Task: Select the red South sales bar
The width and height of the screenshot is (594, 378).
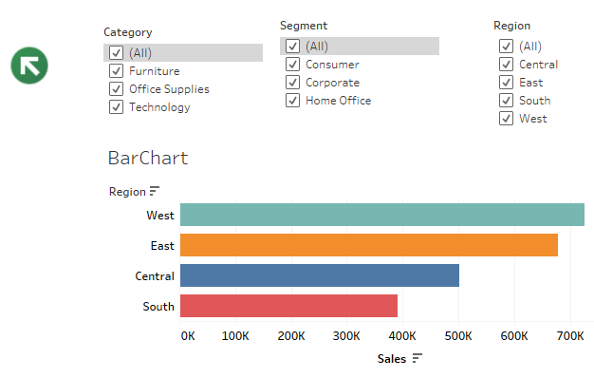Action: [288, 306]
